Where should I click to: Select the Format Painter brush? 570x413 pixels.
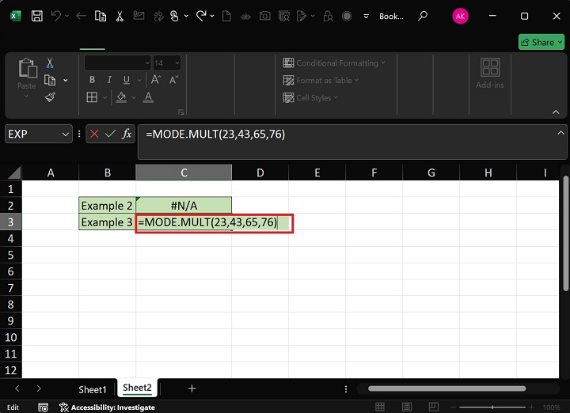coord(50,97)
